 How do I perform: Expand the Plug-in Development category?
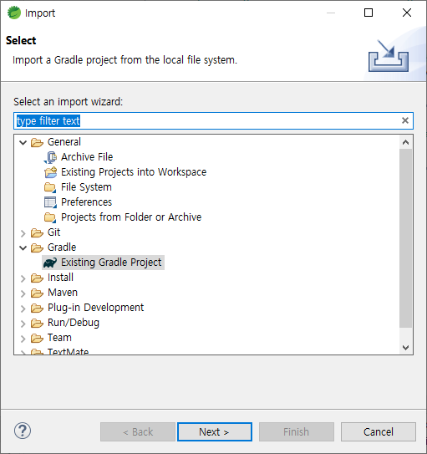point(23,309)
